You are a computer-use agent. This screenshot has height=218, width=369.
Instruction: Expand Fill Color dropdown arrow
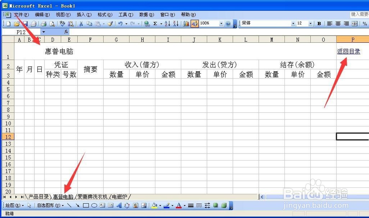tap(160, 205)
